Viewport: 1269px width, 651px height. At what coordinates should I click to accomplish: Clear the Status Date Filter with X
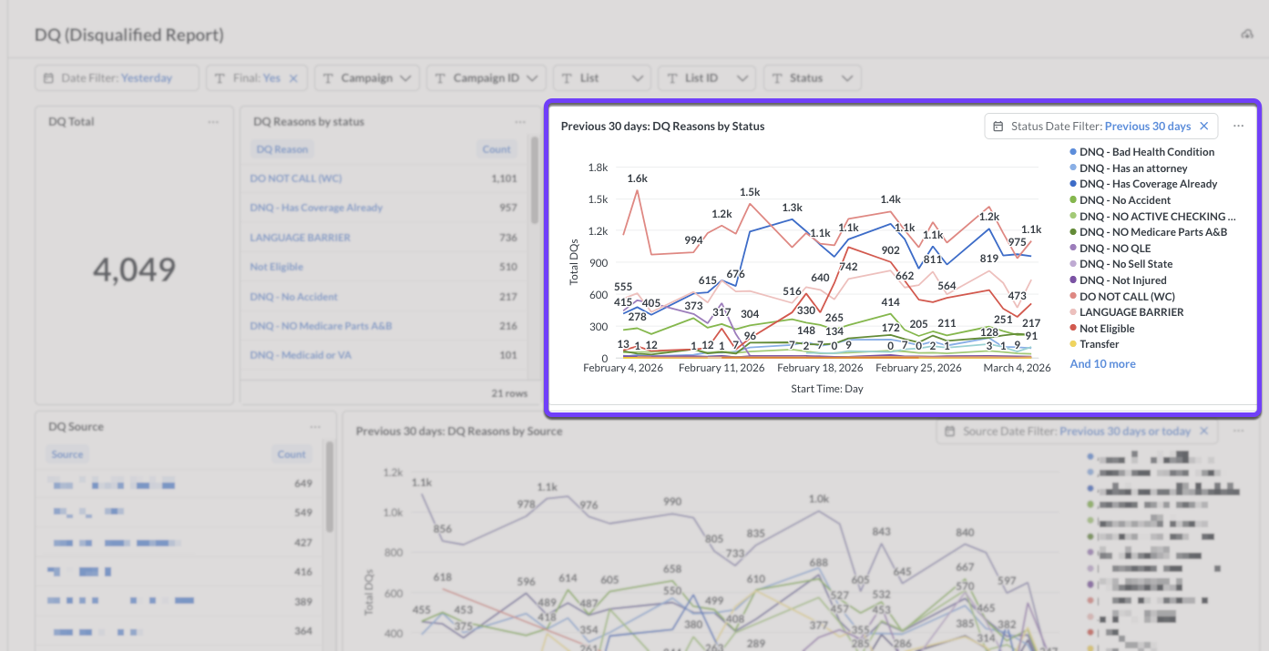[1203, 127]
